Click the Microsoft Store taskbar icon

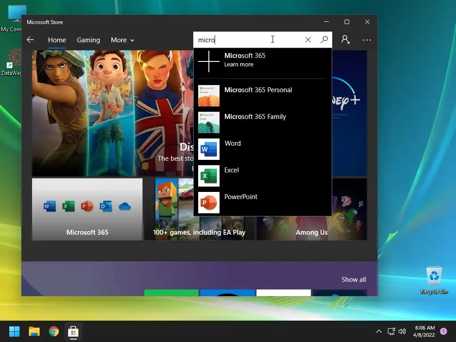(73, 331)
